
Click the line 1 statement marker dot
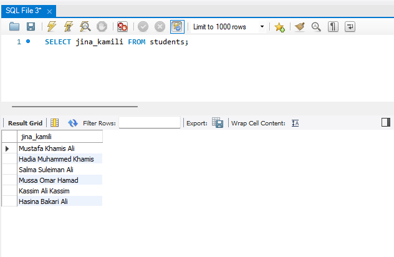(28, 41)
